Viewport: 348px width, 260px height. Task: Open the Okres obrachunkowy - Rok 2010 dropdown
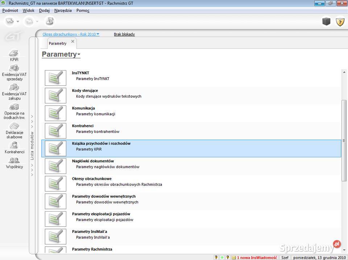click(x=71, y=34)
